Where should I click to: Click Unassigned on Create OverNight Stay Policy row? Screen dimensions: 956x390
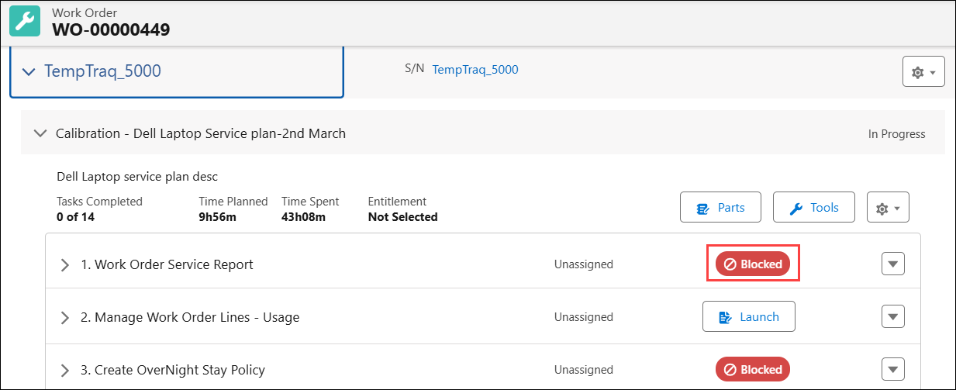click(x=583, y=370)
